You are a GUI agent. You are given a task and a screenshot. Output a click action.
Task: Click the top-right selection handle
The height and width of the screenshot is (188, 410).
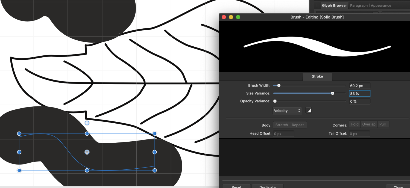pyautogui.click(x=155, y=133)
